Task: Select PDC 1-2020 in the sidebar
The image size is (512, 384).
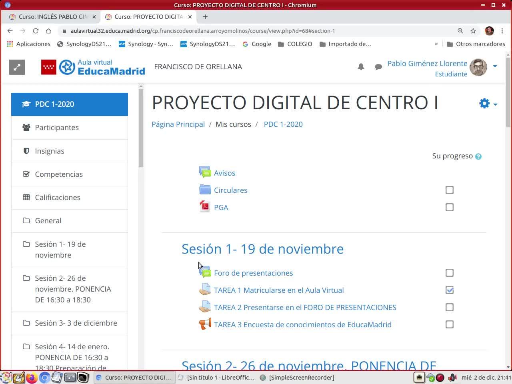Action: (x=70, y=104)
